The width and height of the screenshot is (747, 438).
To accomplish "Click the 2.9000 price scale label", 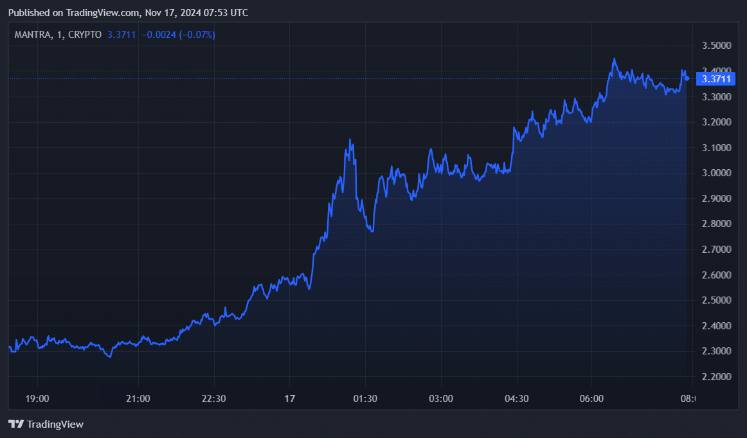I will pyautogui.click(x=718, y=198).
